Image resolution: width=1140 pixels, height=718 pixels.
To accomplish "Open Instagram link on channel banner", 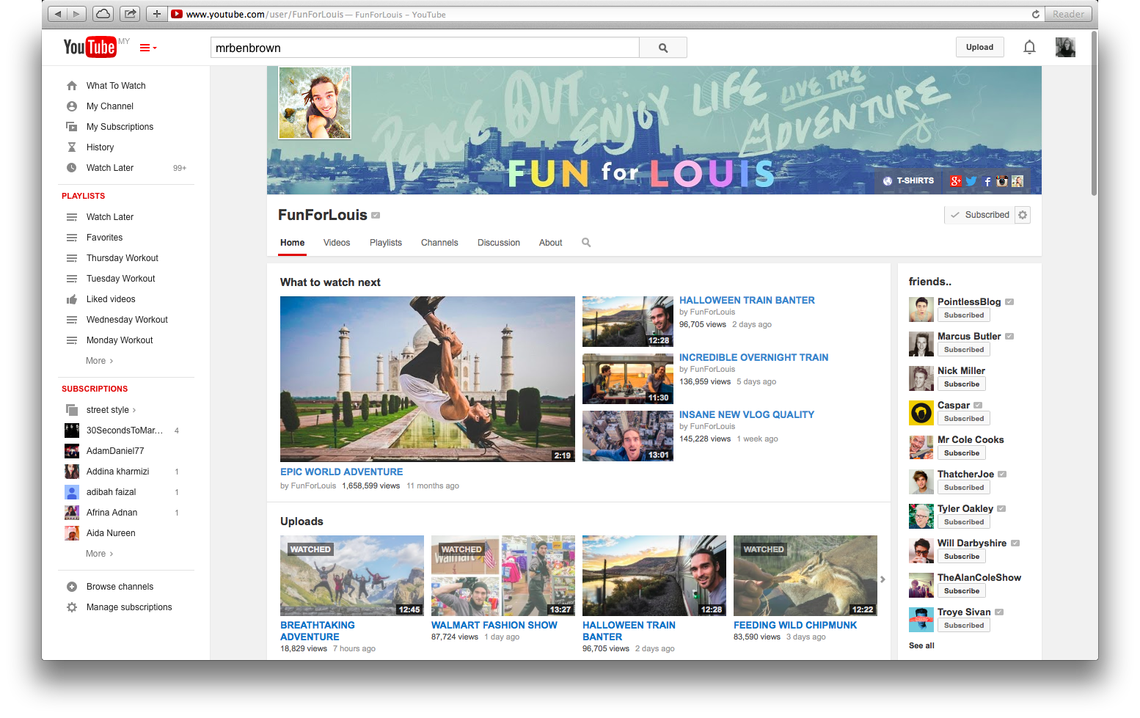I will coord(1002,181).
